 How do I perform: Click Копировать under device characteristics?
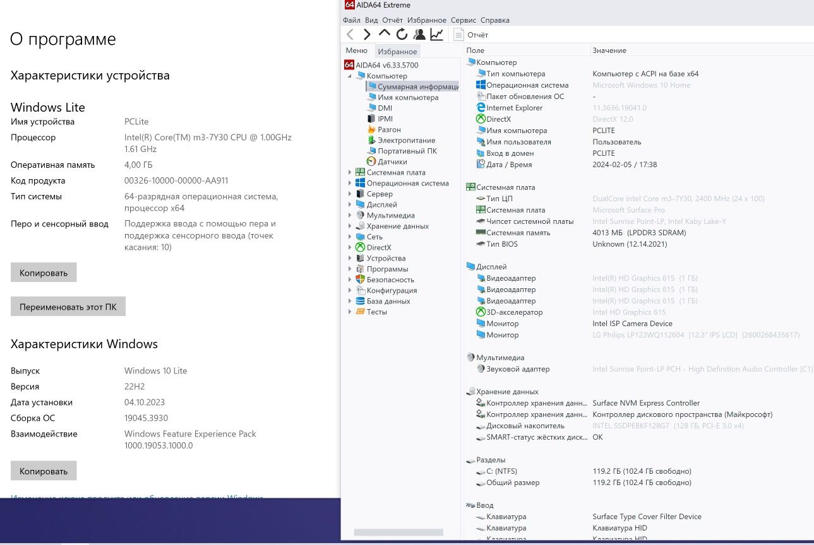(44, 272)
